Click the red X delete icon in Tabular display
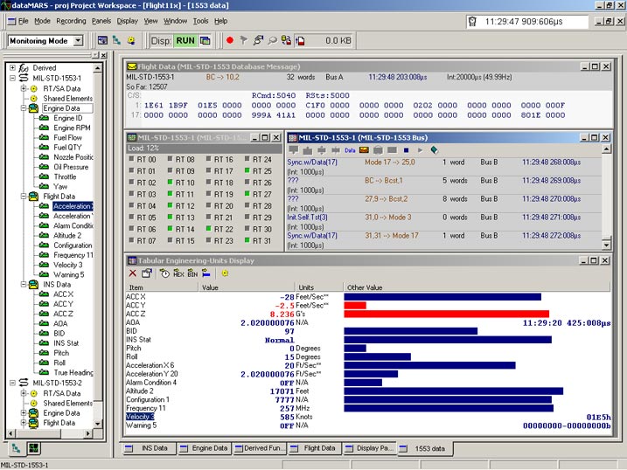Image resolution: width=627 pixels, height=470 pixels. [x=133, y=273]
